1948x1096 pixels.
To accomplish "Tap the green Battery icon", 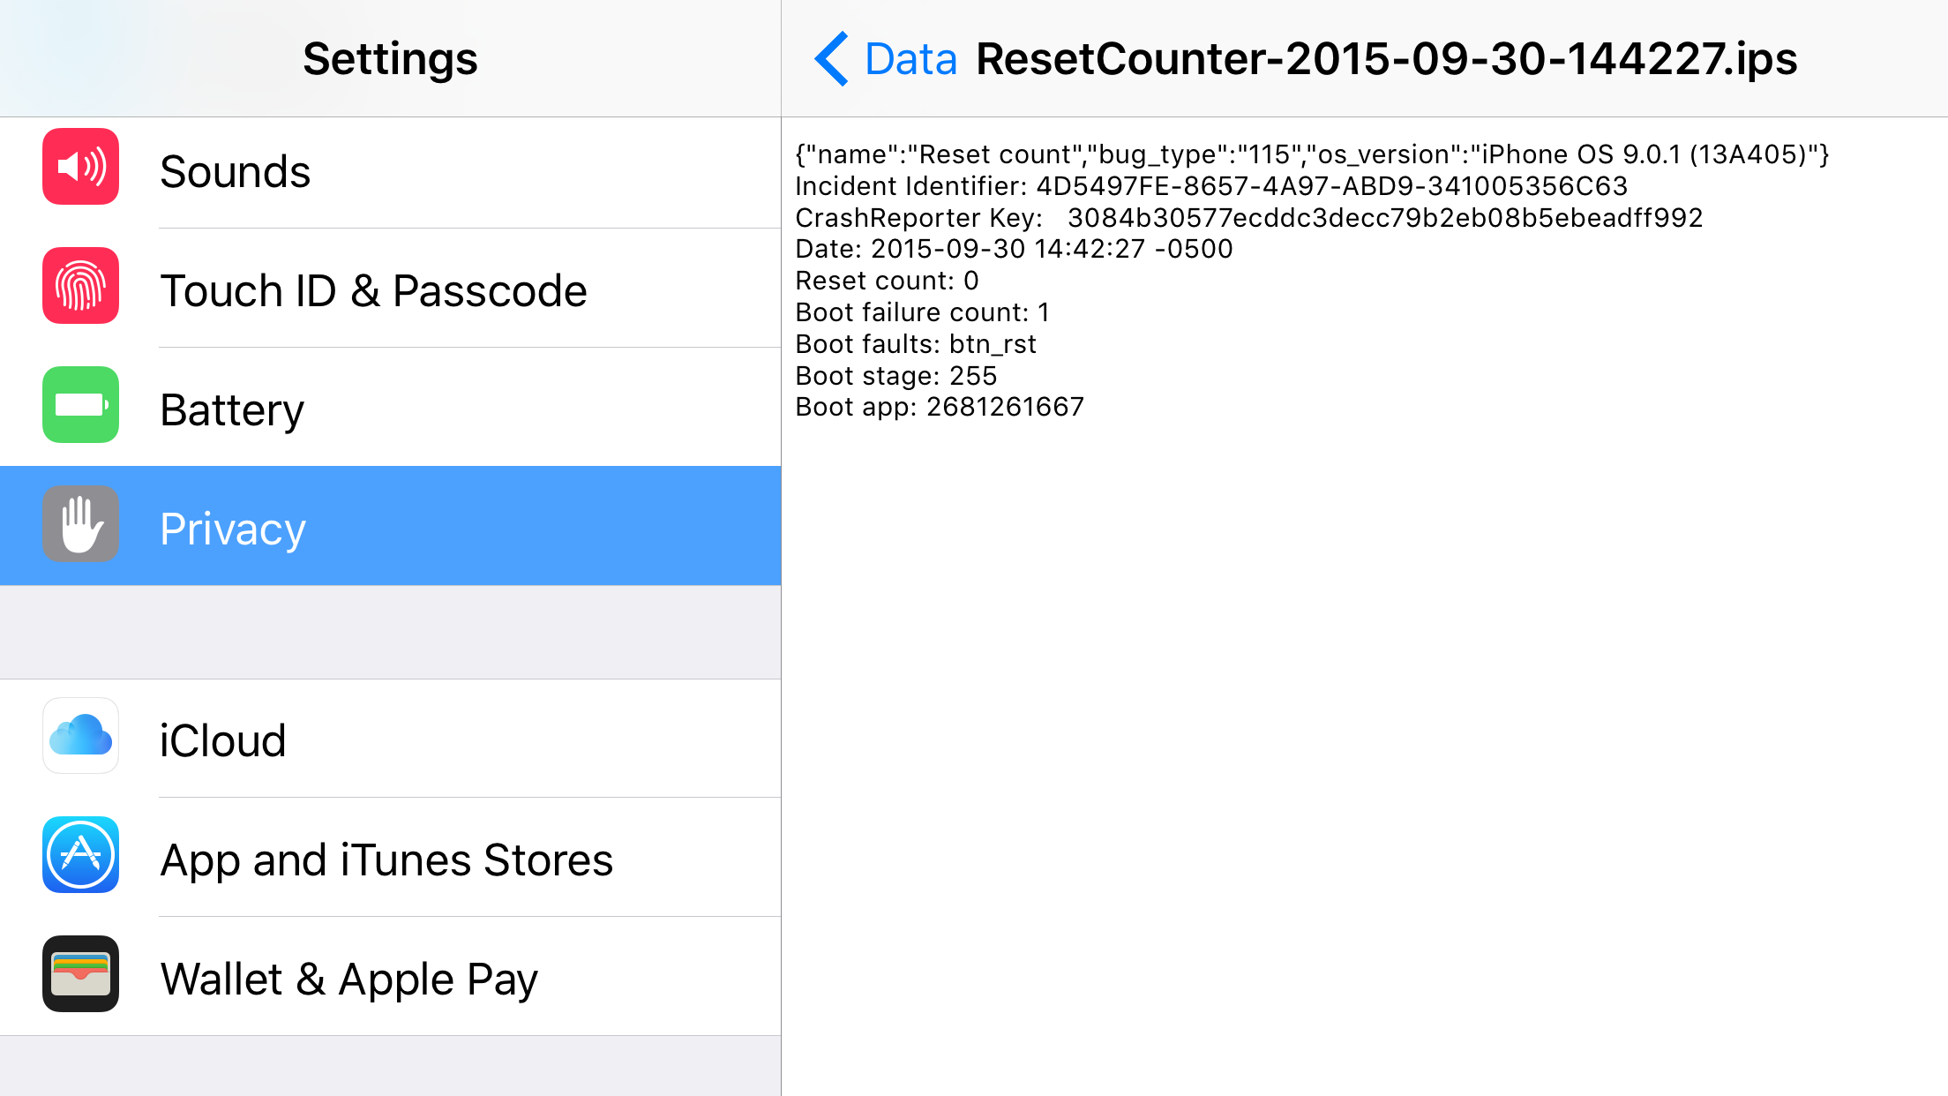I will pyautogui.click(x=80, y=405).
